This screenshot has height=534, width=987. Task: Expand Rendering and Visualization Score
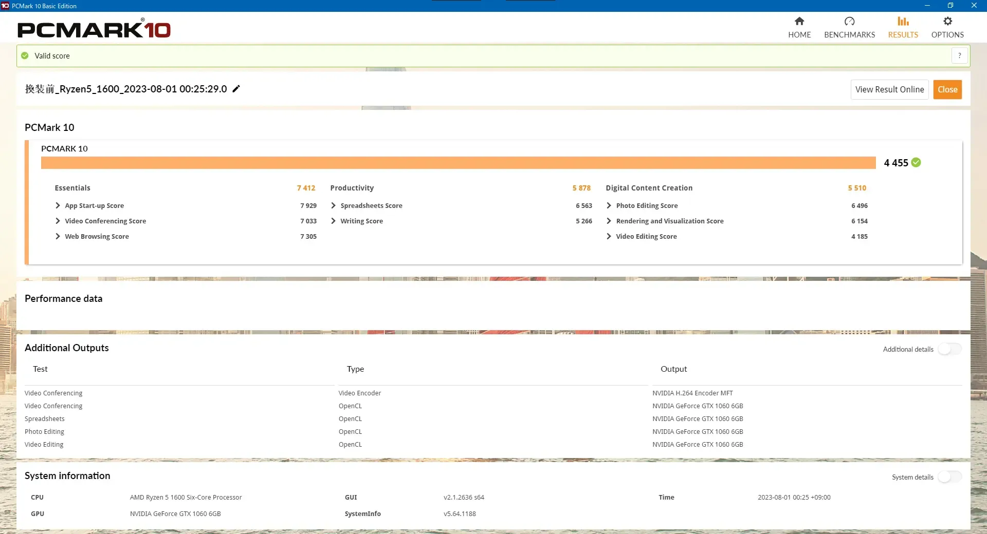click(609, 221)
